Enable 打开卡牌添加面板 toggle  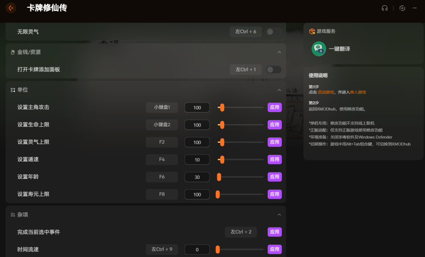tap(274, 70)
